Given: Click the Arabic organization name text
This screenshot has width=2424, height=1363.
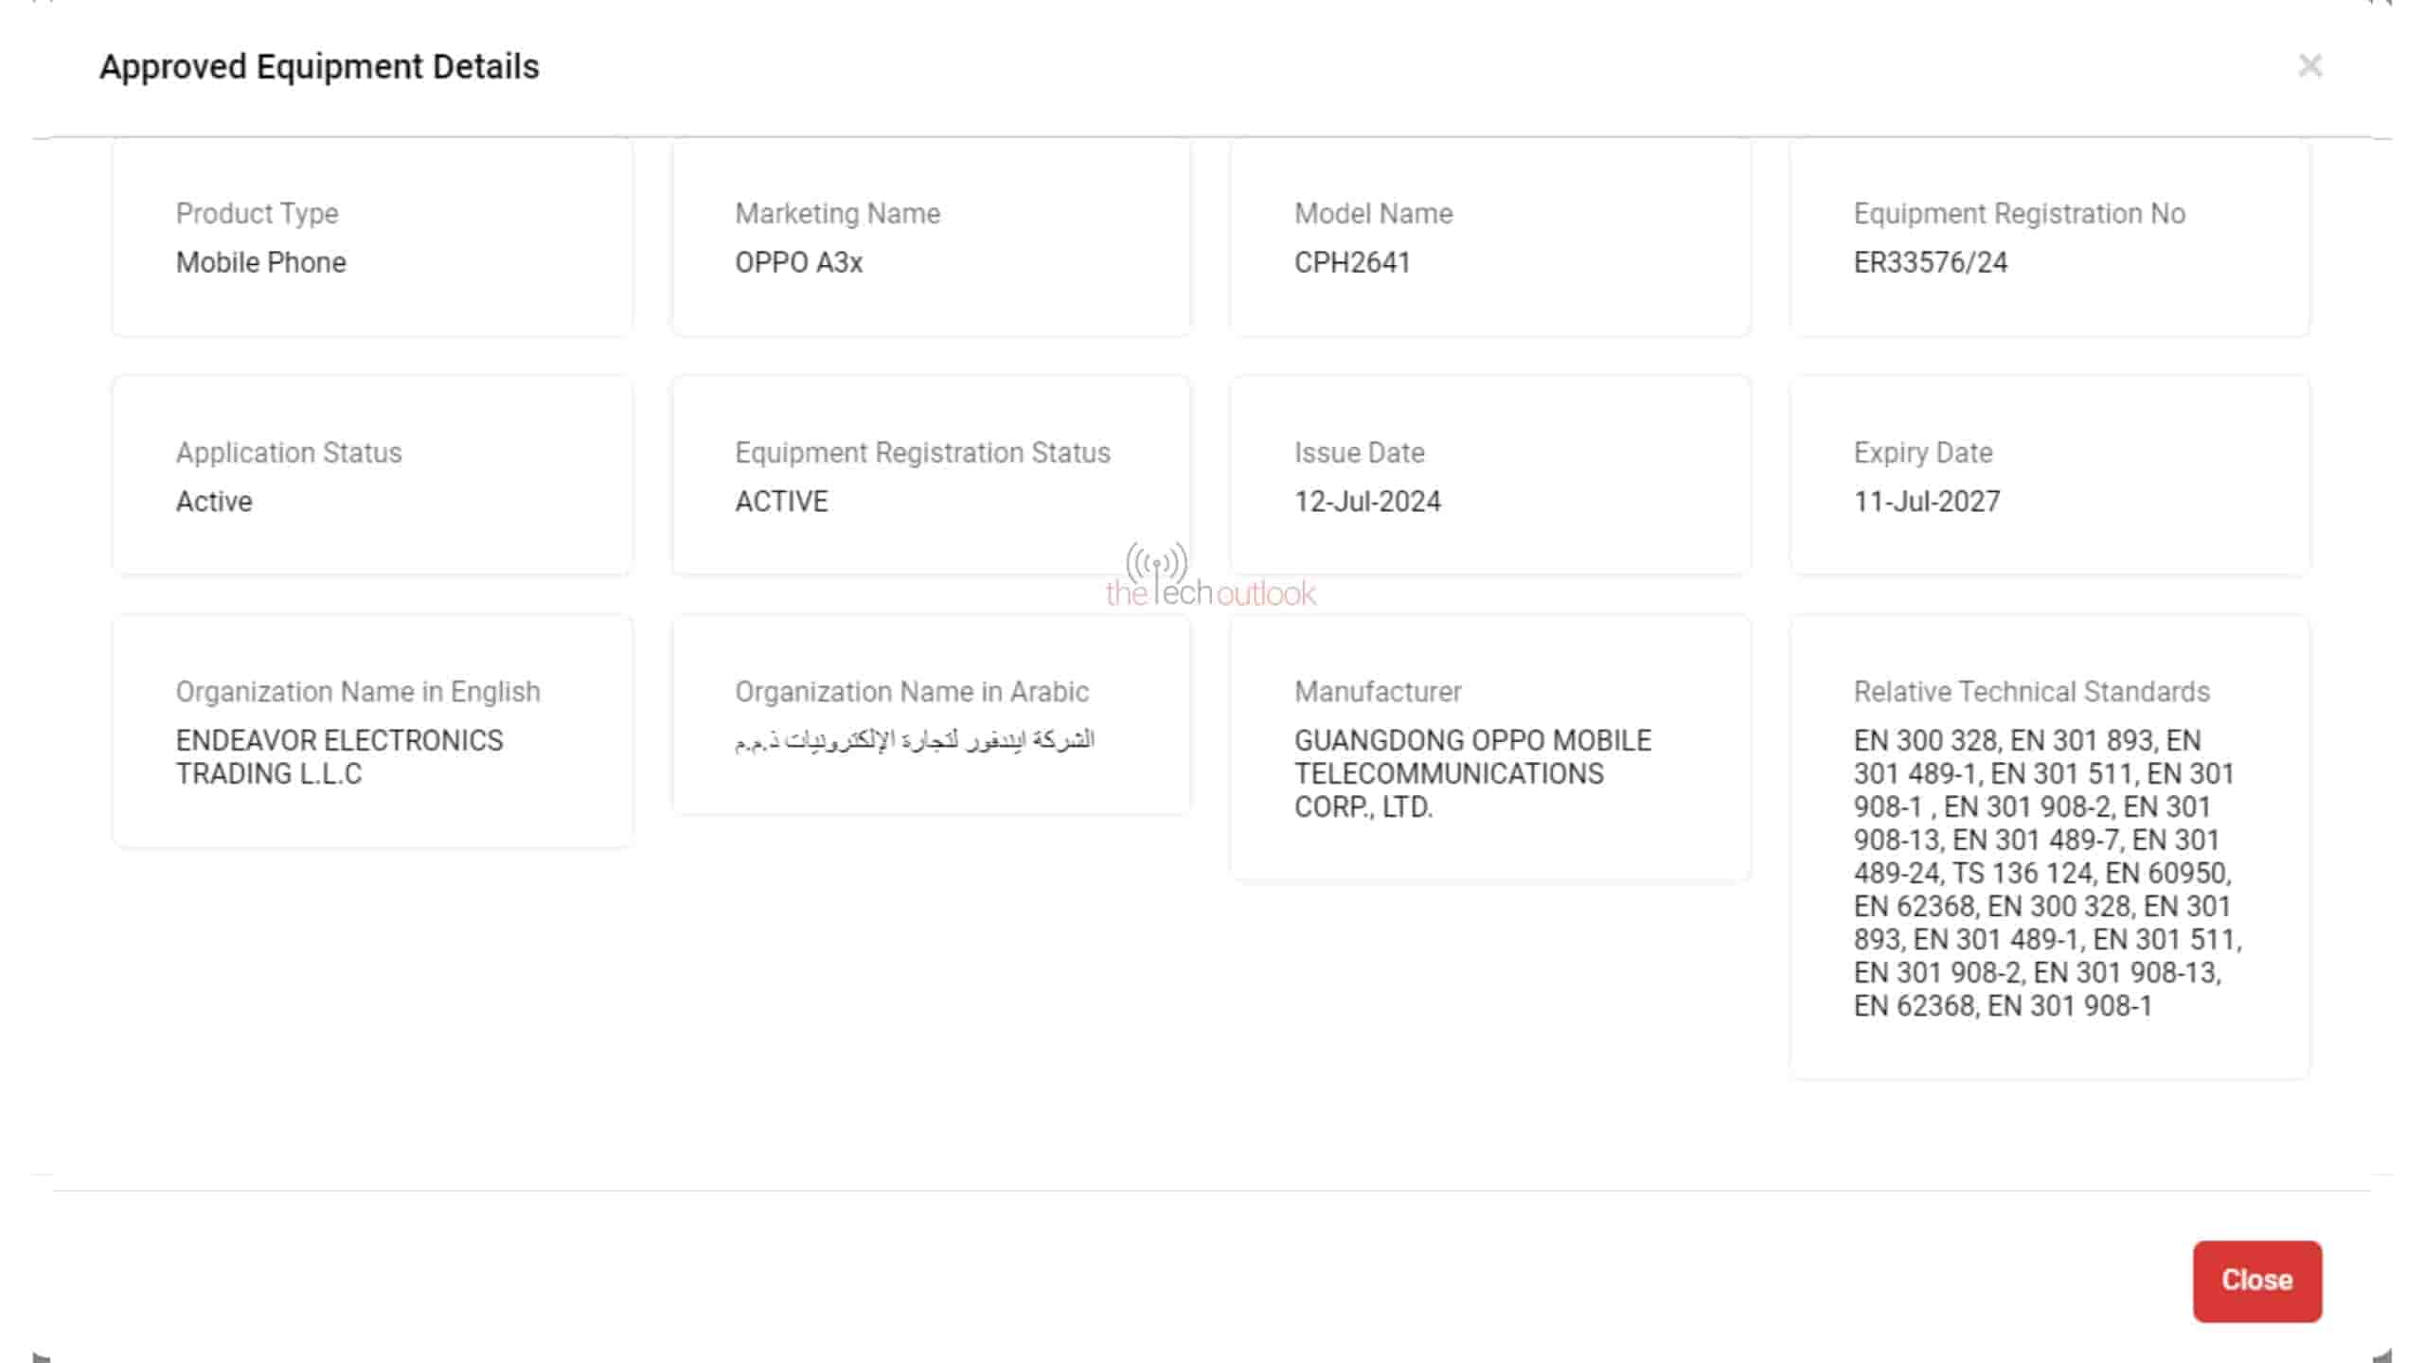Looking at the screenshot, I should [915, 740].
